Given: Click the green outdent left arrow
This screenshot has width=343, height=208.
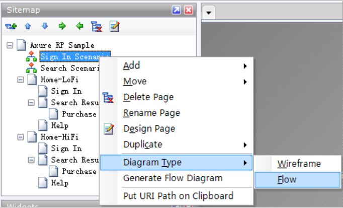Looking at the screenshot, I should point(79,27).
